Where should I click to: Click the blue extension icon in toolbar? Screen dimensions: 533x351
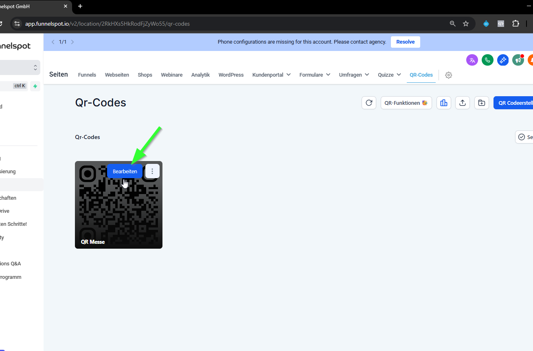486,24
